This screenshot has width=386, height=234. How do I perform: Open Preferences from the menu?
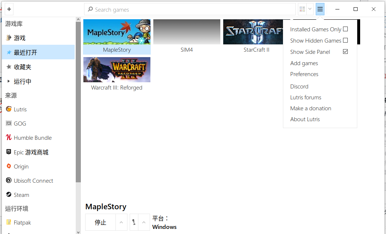pyautogui.click(x=304, y=74)
